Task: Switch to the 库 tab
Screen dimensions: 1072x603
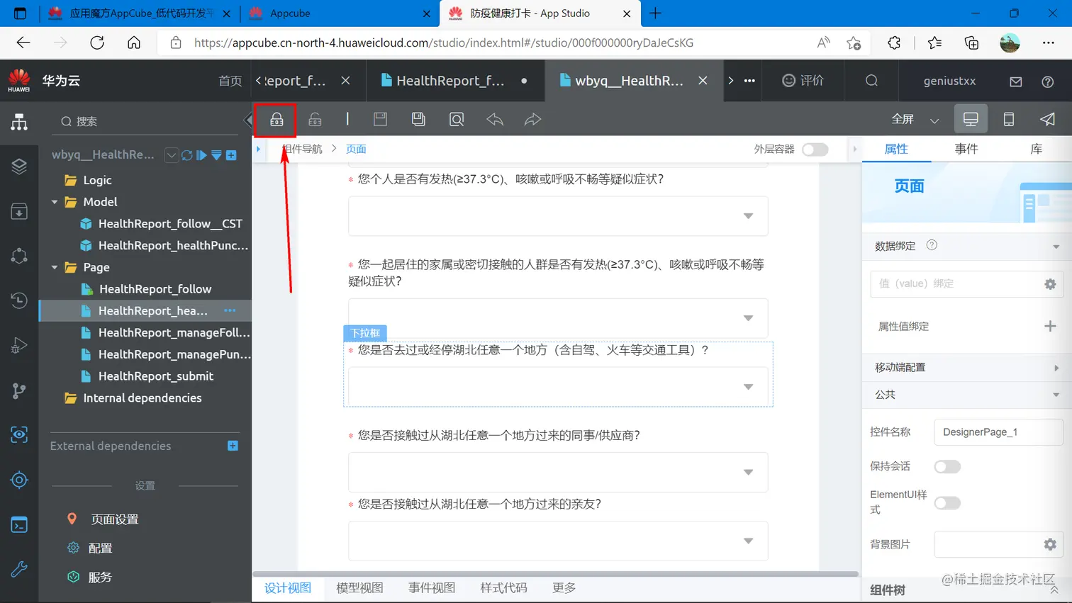Action: pos(1036,149)
